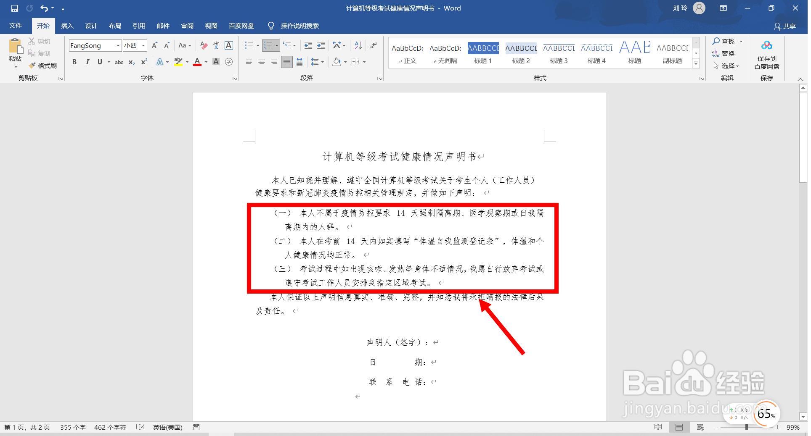Open the phonetic guide (wén) tool
The width and height of the screenshot is (811, 436).
click(x=216, y=45)
